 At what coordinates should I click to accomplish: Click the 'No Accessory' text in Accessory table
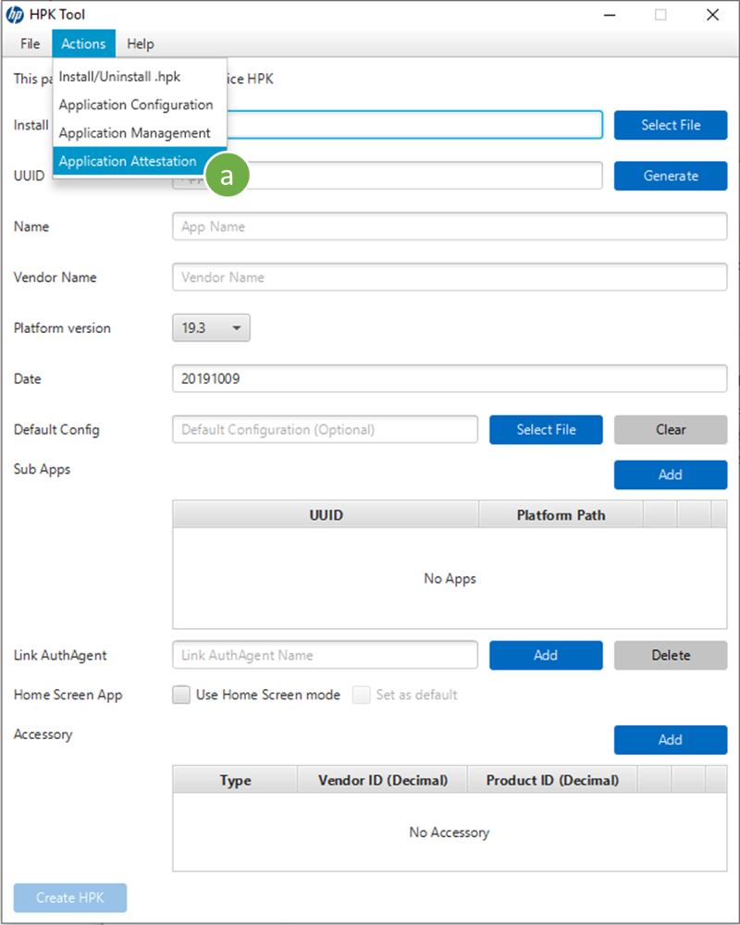coord(450,832)
